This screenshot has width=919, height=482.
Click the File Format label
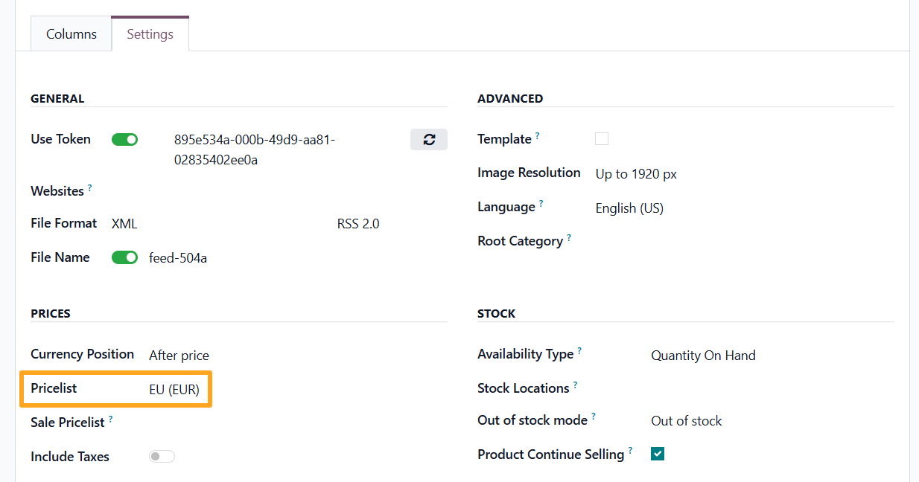[x=64, y=223]
